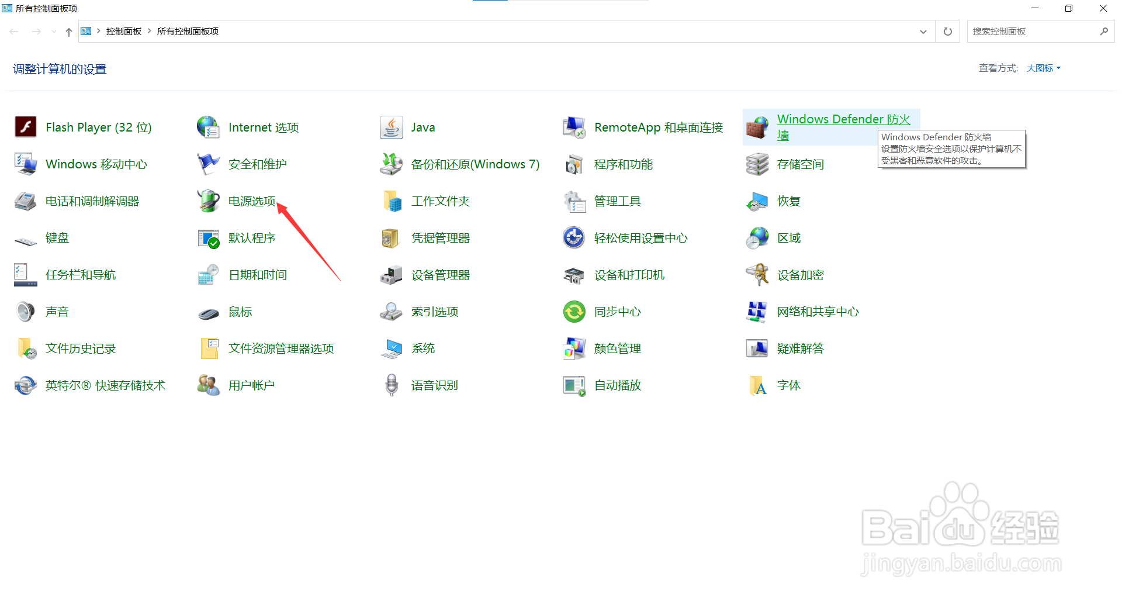Image resolution: width=1122 pixels, height=601 pixels.
Task: Open 字体 fonts settings
Action: pyautogui.click(x=788, y=385)
